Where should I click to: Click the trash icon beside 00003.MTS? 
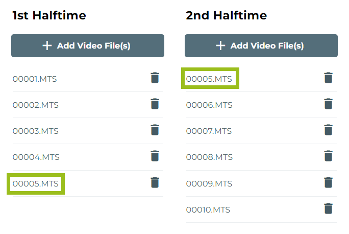coord(155,130)
